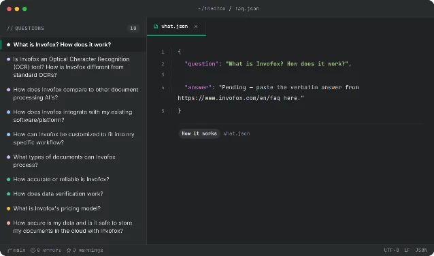The image size is (434, 256).
Task: Select question about Optical Character Recognition tool
Action: (x=73, y=67)
